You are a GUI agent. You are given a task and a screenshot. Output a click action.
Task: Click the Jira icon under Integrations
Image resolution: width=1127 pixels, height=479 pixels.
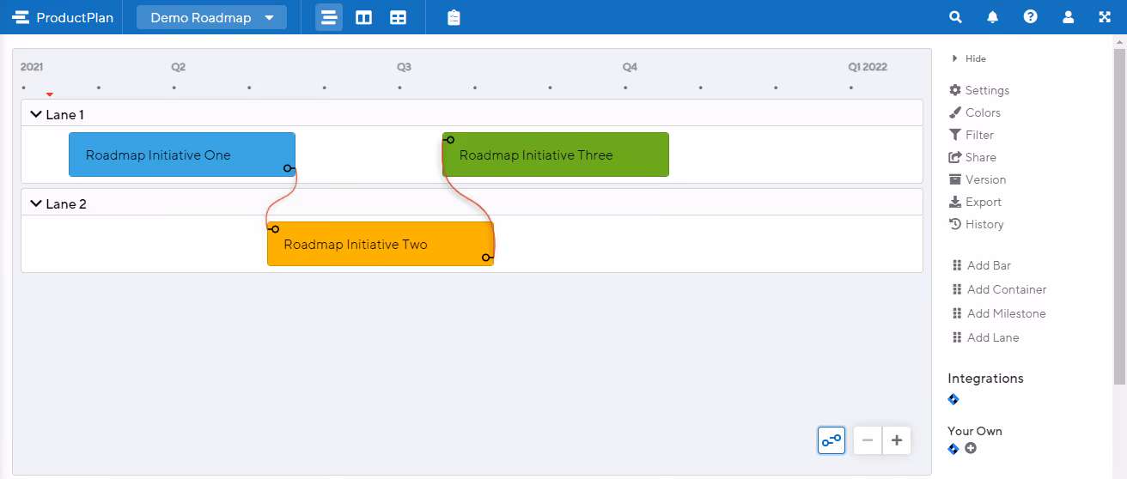953,399
